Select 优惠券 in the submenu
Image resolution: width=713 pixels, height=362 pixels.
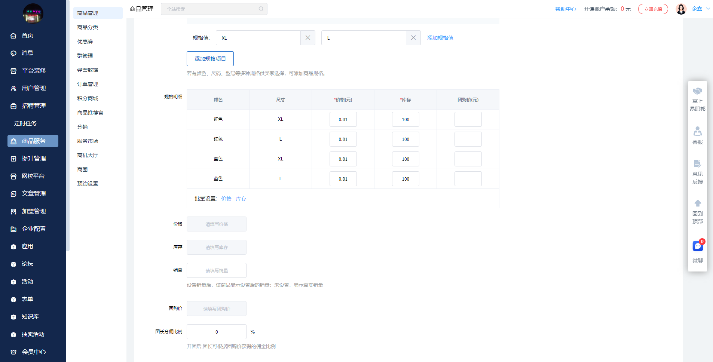[x=85, y=42]
